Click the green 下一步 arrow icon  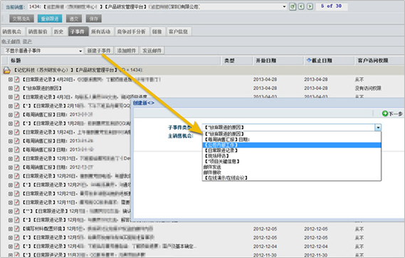coord(385,114)
